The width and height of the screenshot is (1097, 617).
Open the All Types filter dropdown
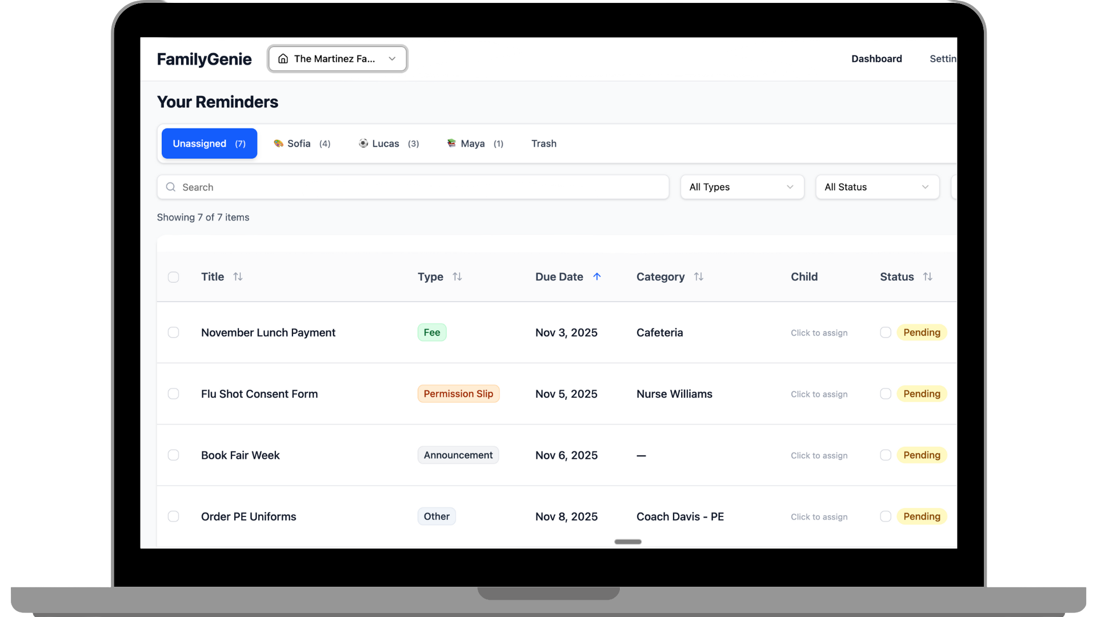click(x=742, y=187)
